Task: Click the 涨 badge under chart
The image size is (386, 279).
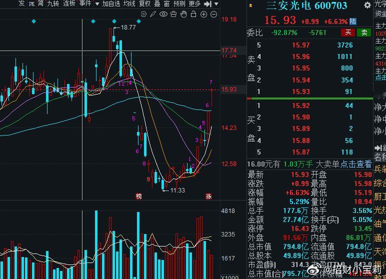Action: [208, 196]
